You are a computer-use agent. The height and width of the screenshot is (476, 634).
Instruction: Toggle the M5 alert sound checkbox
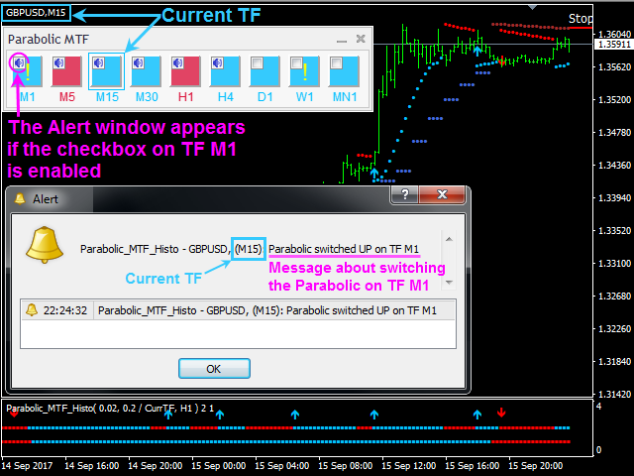pyautogui.click(x=59, y=63)
